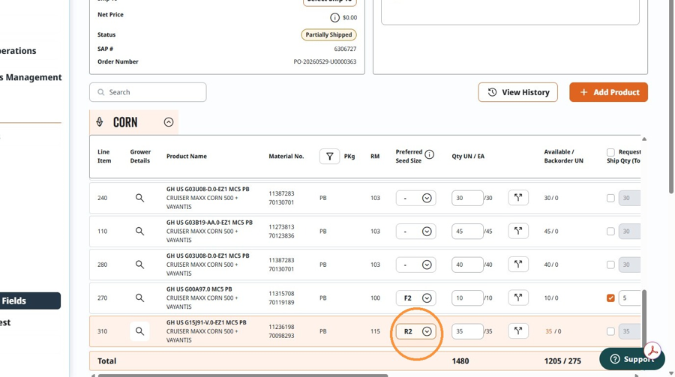This screenshot has height=377, width=675.
Task: Click the Net Price info icon
Action: click(x=334, y=18)
